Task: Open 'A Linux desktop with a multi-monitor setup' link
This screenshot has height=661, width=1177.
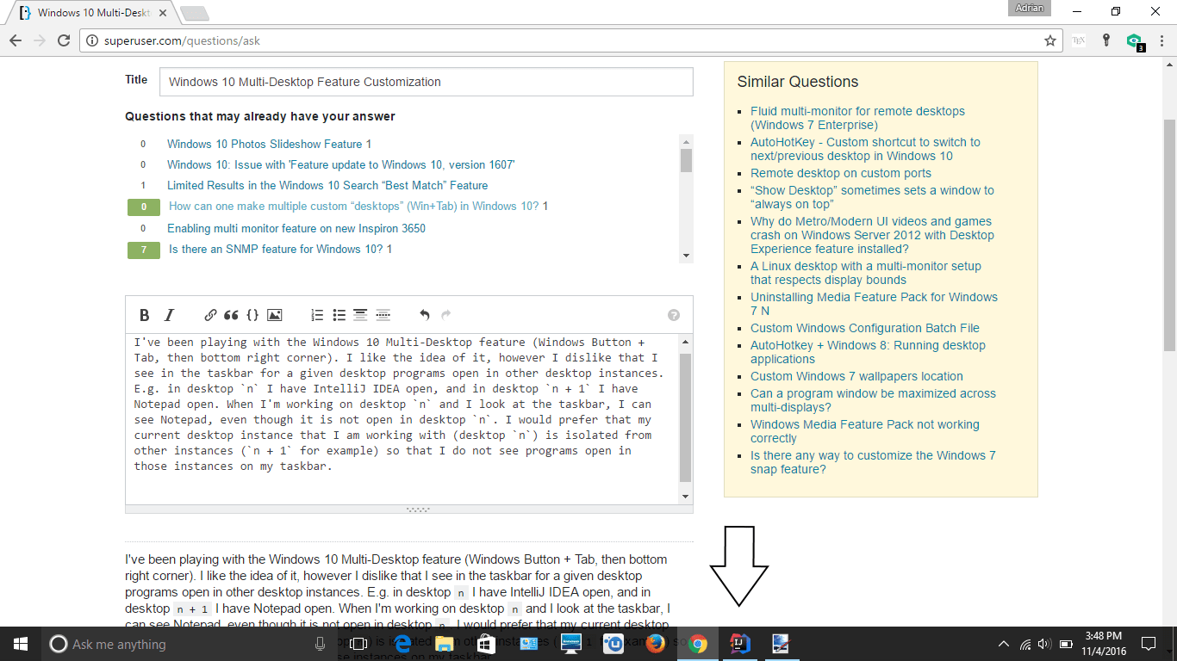Action: click(x=866, y=273)
